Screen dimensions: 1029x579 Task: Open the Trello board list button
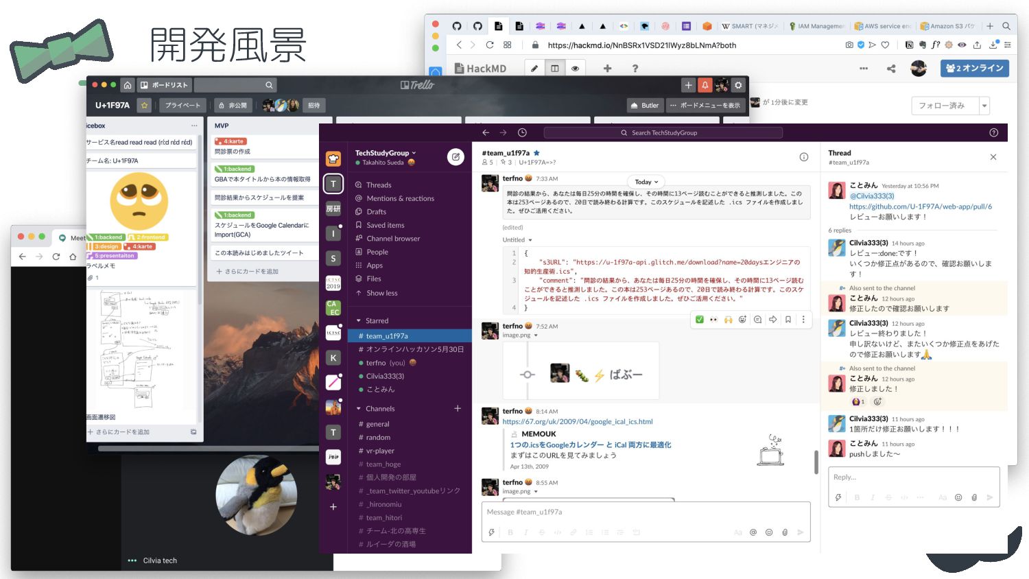[165, 85]
